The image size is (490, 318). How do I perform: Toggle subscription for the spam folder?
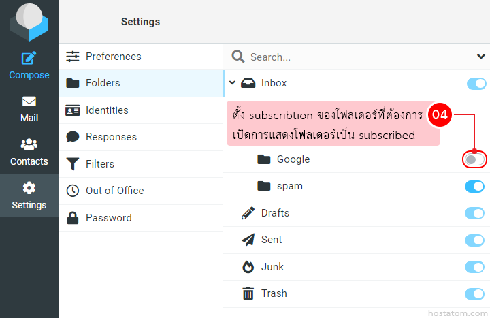(474, 187)
